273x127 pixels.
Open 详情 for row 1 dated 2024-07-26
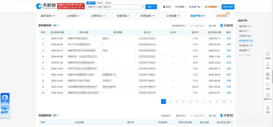pyautogui.click(x=229, y=39)
